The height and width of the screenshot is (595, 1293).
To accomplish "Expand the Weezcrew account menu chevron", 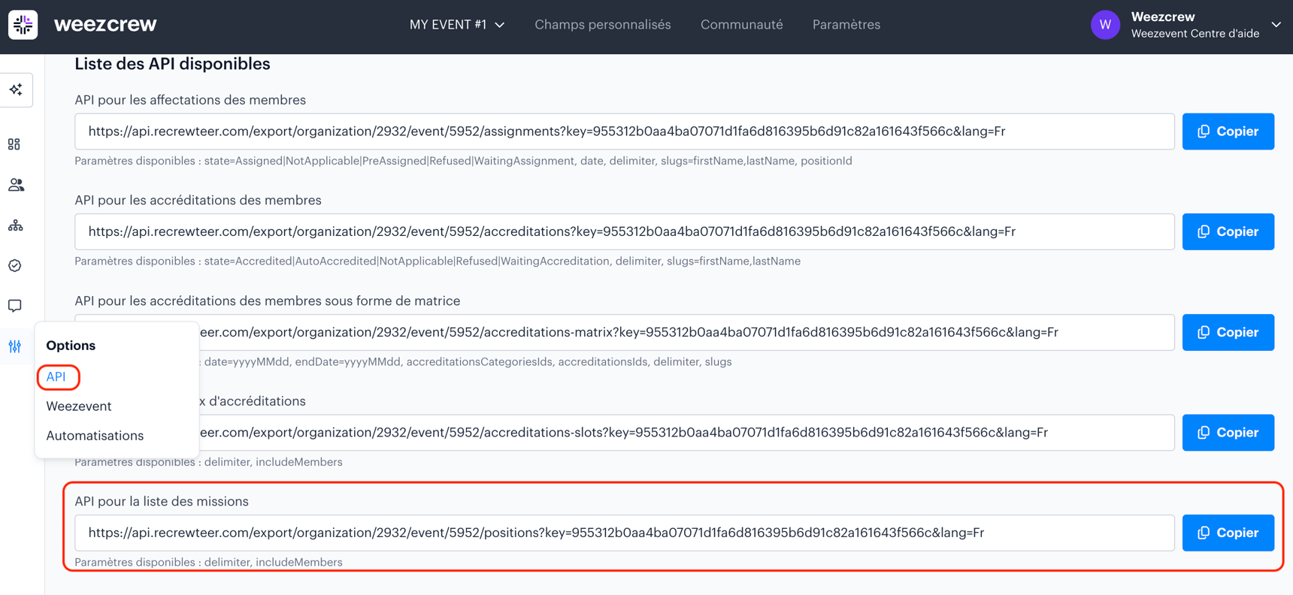I will [x=1276, y=25].
